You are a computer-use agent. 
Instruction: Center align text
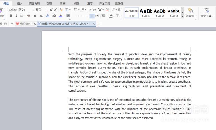click(x=81, y=16)
